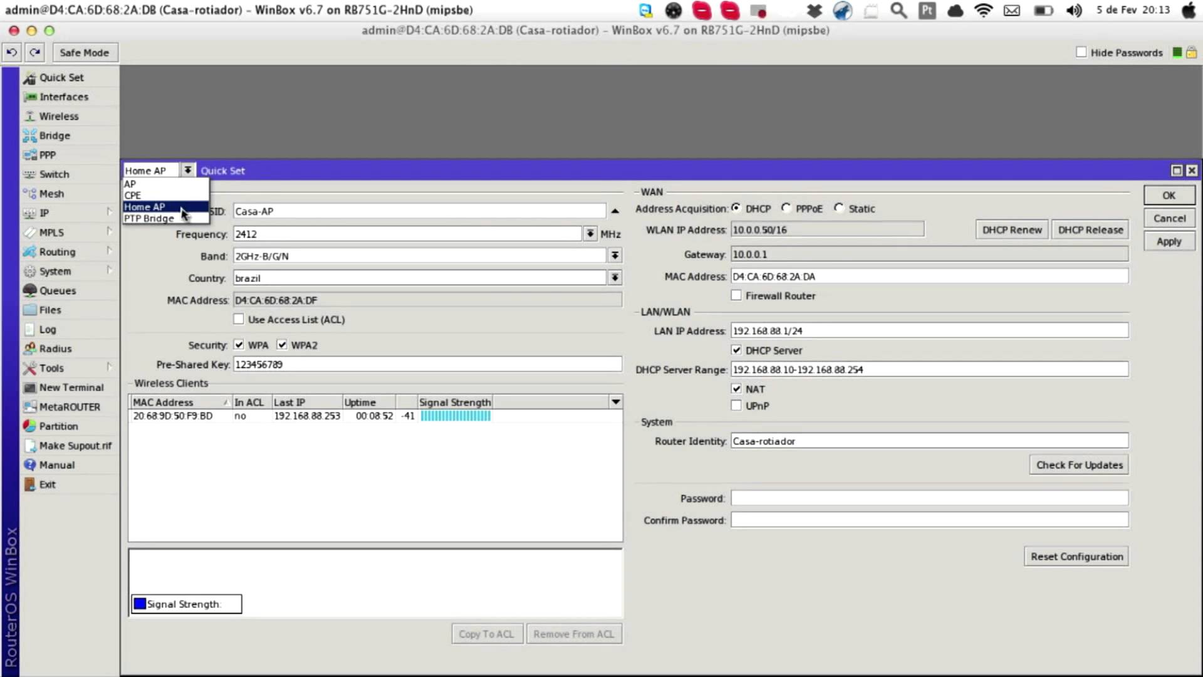The image size is (1203, 677).
Task: Open the Radius sidebar entry
Action: 55,349
